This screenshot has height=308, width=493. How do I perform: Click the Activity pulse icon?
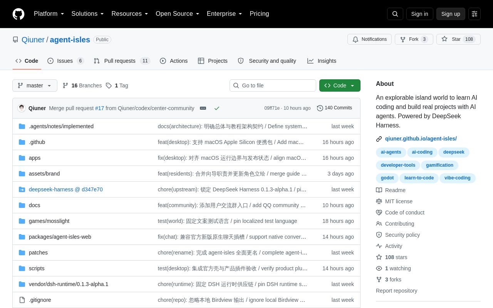(379, 246)
